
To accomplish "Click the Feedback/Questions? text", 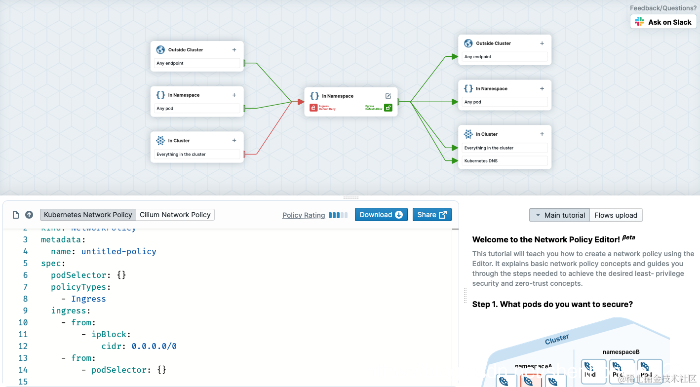I will click(x=663, y=8).
